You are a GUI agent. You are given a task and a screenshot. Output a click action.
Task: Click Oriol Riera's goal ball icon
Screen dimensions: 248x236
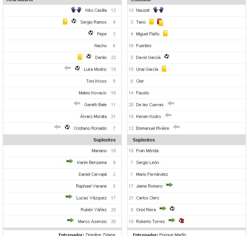click(x=172, y=208)
